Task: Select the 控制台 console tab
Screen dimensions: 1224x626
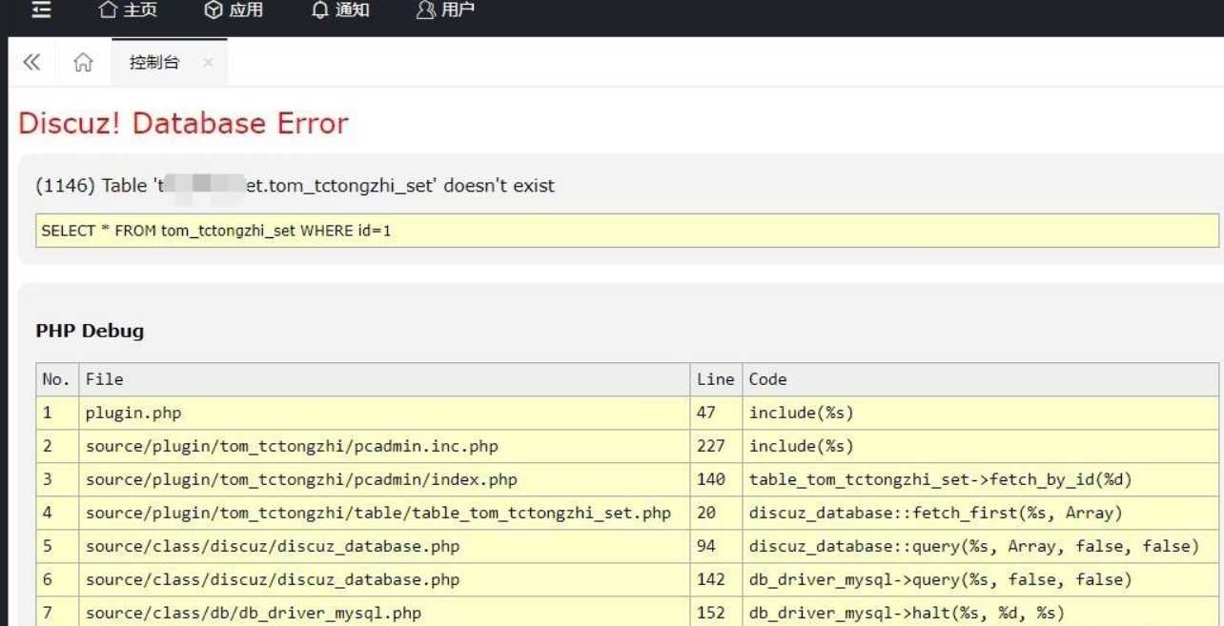Action: click(x=154, y=63)
